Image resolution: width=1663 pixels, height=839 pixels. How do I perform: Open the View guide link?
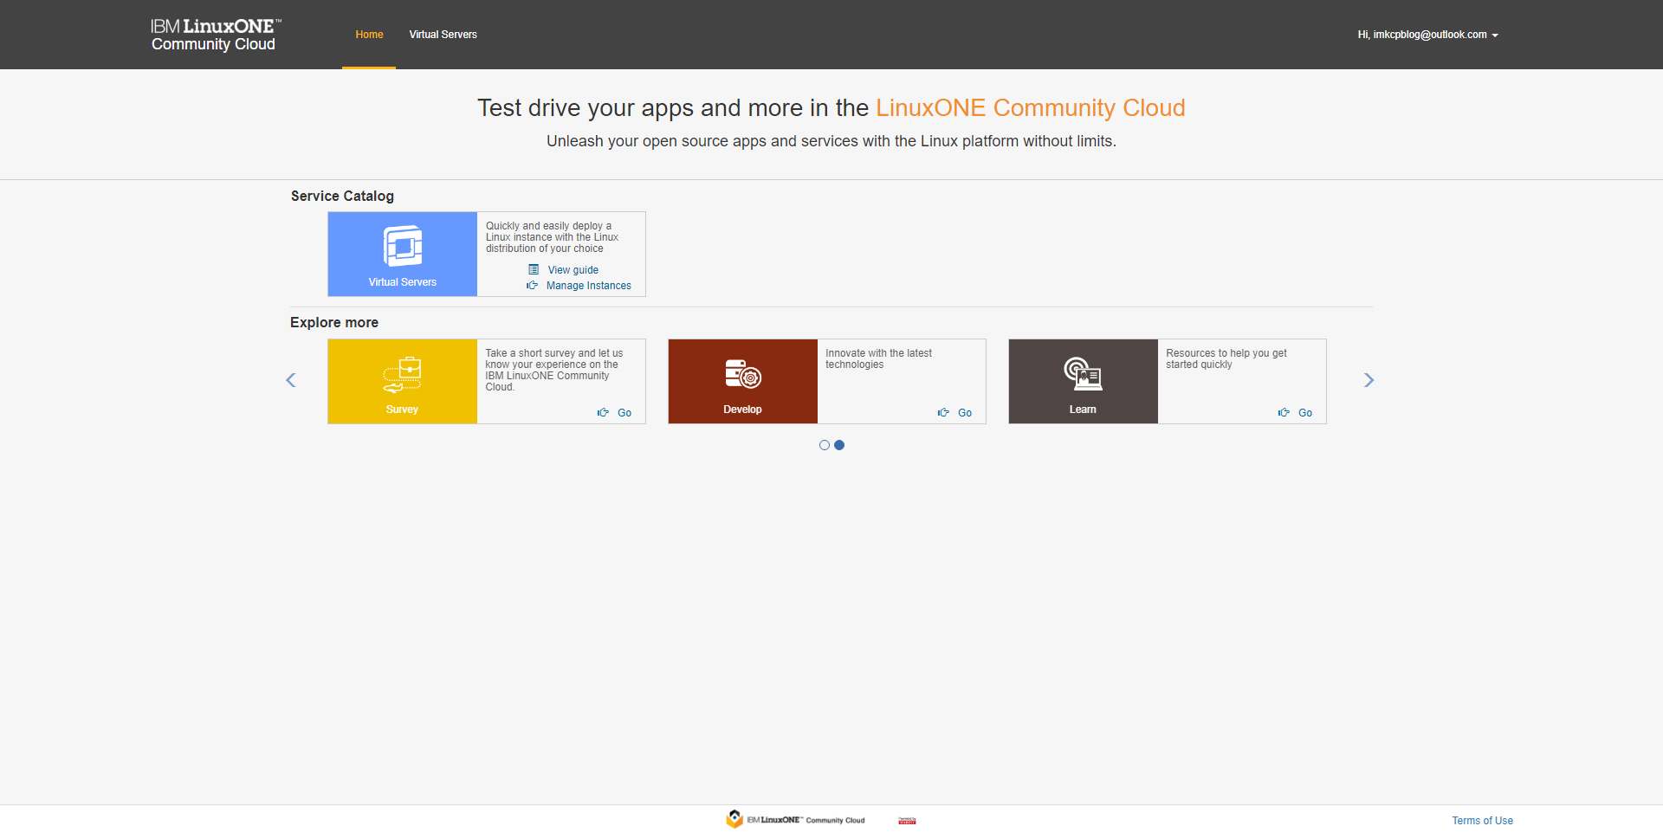coord(573,270)
